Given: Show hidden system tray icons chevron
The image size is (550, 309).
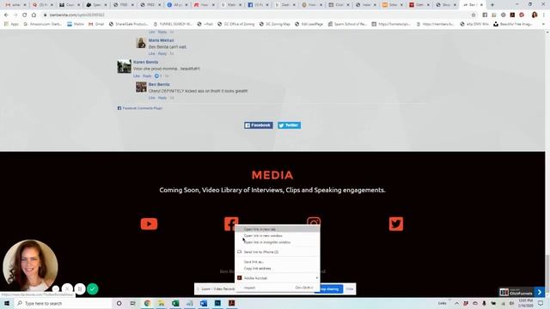Looking at the screenshot, I should click(x=456, y=303).
